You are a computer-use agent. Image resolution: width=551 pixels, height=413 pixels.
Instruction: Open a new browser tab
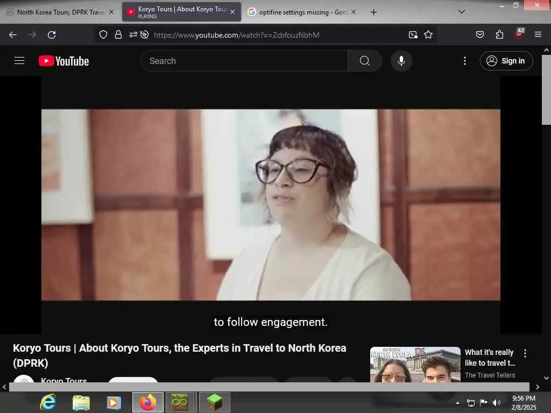tap(373, 12)
